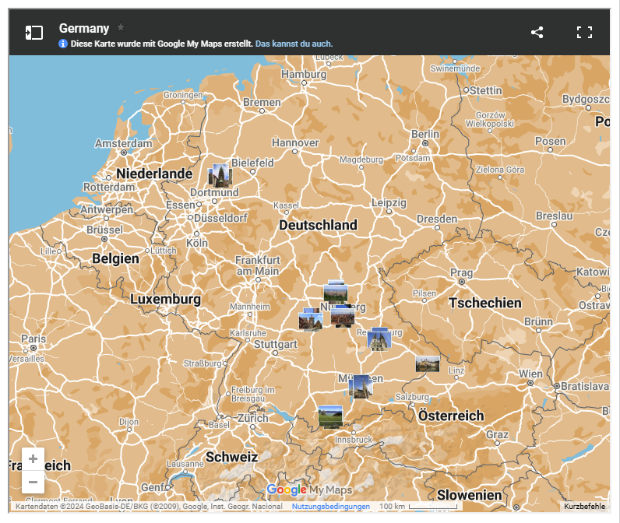Open the "Das kannst du auch." link

tap(294, 44)
